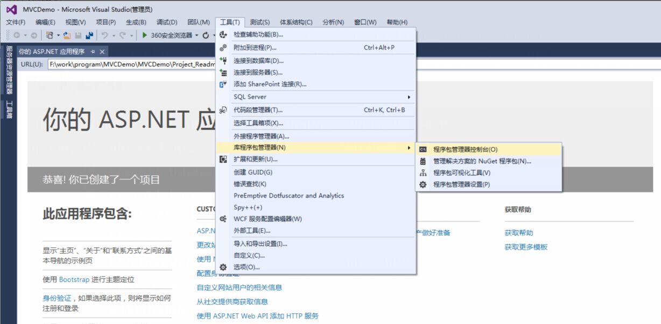Click the 添加 SharePoint 连接 icon

223,84
